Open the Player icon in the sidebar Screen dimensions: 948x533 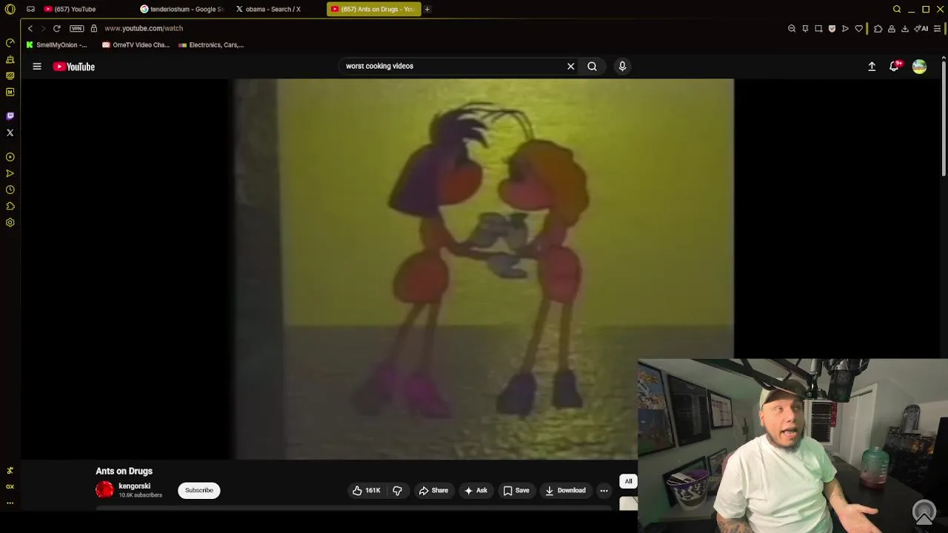pos(10,157)
